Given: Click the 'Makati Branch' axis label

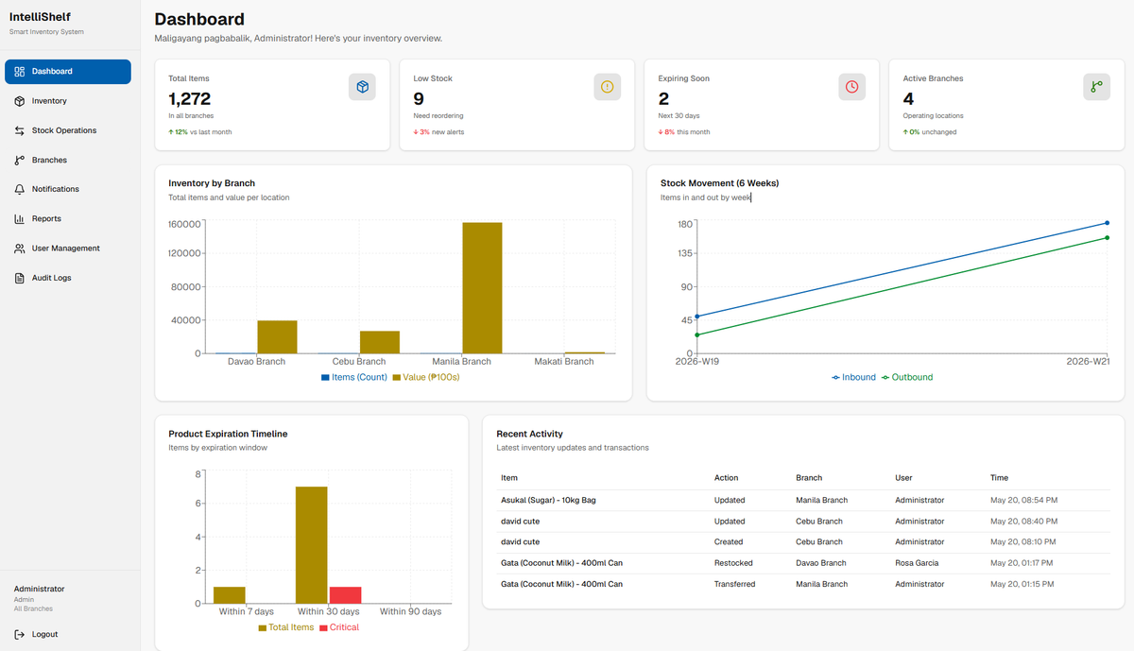Looking at the screenshot, I should [564, 362].
